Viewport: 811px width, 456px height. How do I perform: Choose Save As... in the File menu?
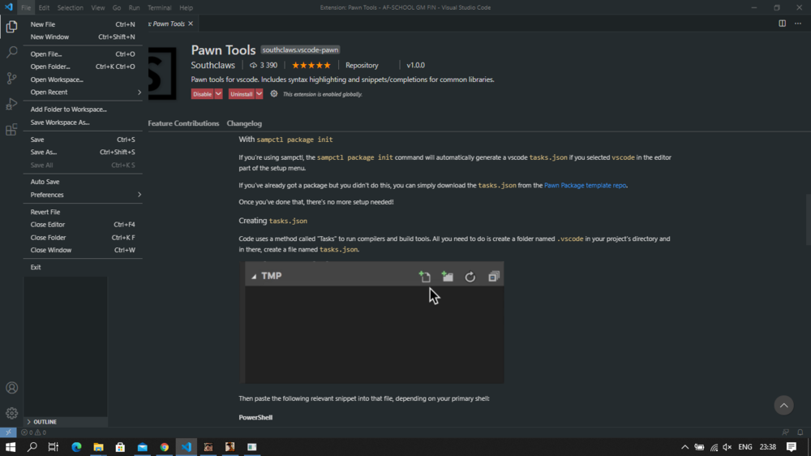83,153
